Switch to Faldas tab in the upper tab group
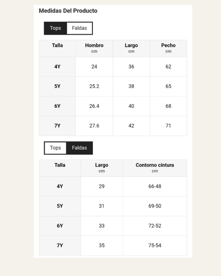Viewport: 221px width, 276px height. pos(79,28)
